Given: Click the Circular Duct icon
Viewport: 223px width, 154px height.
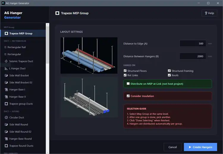Looking at the screenshot, I should tap(6, 118).
